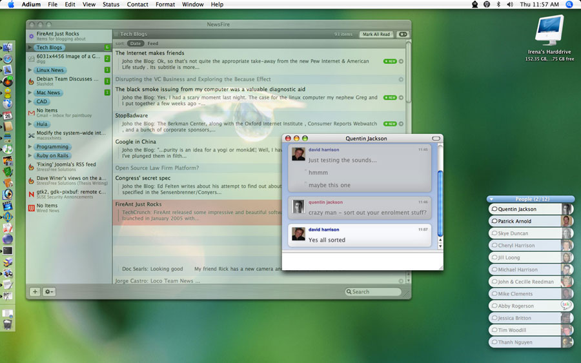The width and height of the screenshot is (581, 363).
Task: Open Congress' secret spec article
Action: (x=143, y=178)
